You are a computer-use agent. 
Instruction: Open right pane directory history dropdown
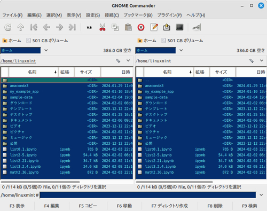pos(262,61)
